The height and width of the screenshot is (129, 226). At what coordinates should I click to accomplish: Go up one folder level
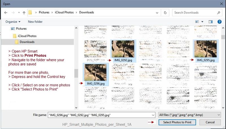point(24,13)
